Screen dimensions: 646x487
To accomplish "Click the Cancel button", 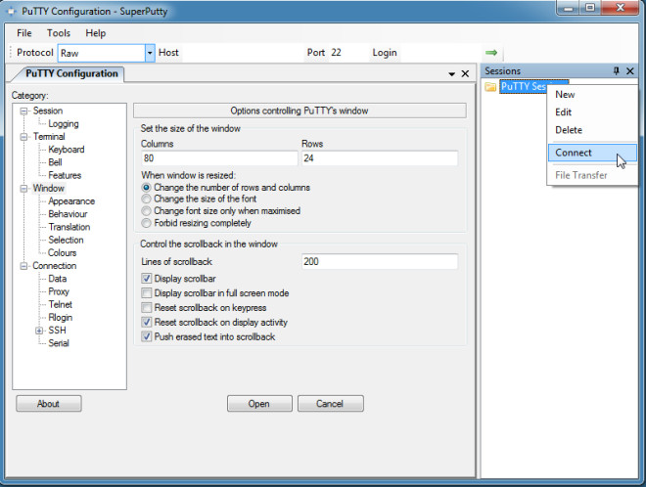I will pos(330,404).
